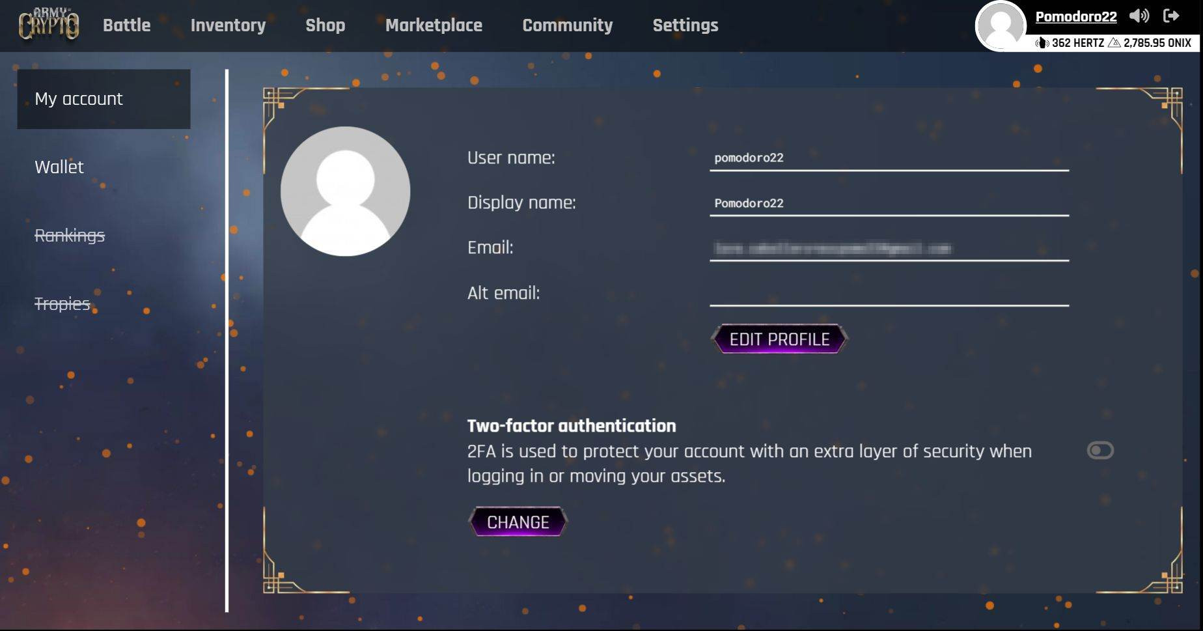Open the Inventory menu
The width and height of the screenshot is (1203, 631).
pos(228,25)
